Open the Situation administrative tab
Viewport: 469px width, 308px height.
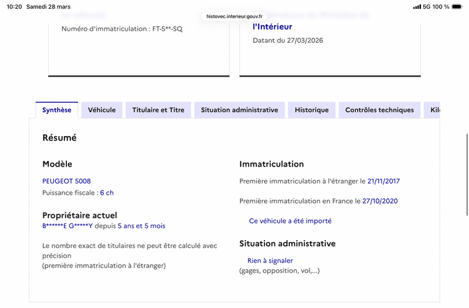(239, 110)
